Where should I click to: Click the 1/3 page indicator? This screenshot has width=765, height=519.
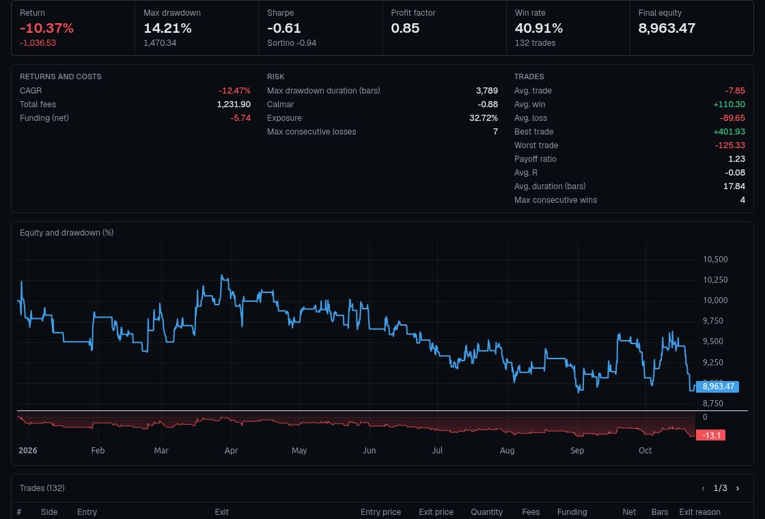click(720, 488)
